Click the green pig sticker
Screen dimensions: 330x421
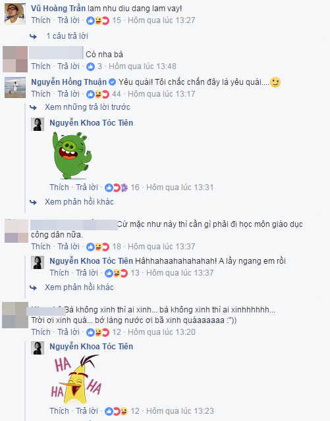[x=72, y=155]
